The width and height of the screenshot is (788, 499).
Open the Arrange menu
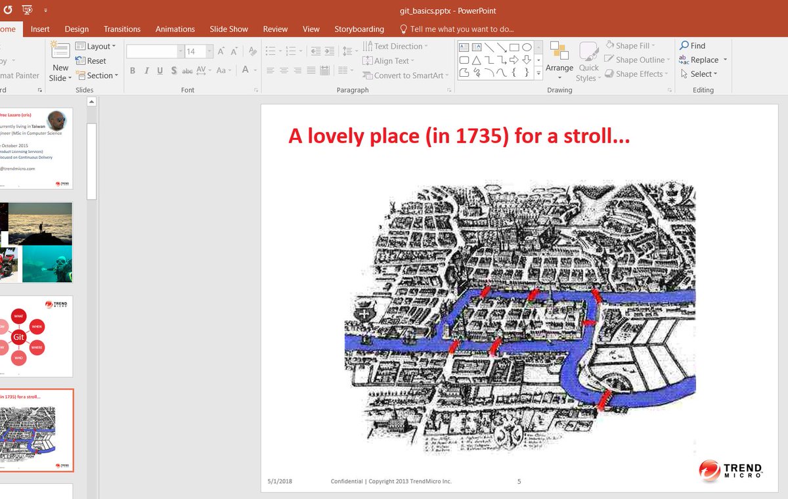click(x=559, y=60)
